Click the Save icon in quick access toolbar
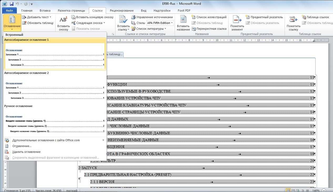This screenshot has width=333, height=192. tap(12, 4)
